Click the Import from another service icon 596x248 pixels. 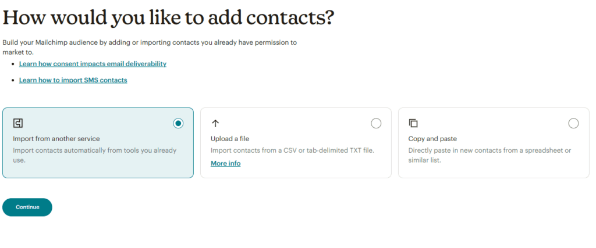[18, 123]
